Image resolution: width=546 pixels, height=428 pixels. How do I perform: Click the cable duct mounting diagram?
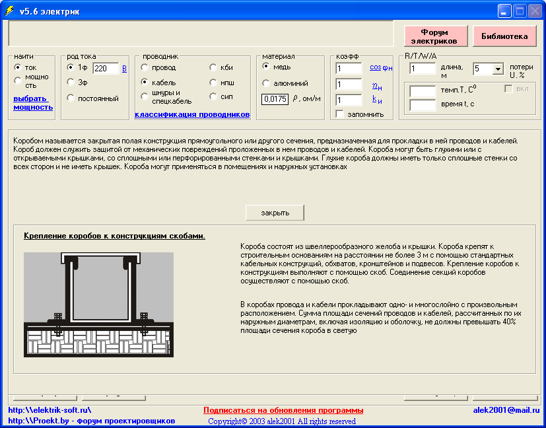(x=98, y=304)
